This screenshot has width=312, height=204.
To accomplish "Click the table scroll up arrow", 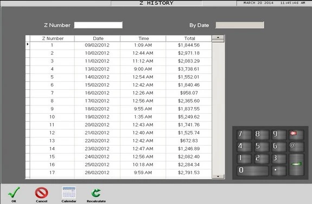I will click(x=218, y=37).
